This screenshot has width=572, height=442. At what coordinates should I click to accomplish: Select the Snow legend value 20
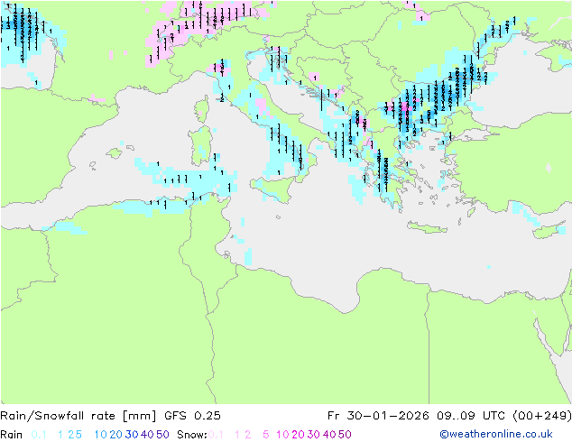(x=299, y=435)
